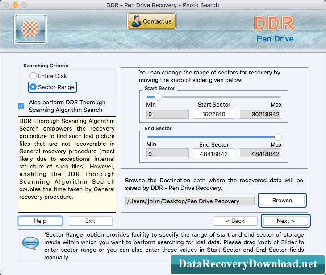This screenshot has height=275, width=326.
Task: Toggle the DDR Thorough Scanning checkbox
Action: tap(21, 106)
